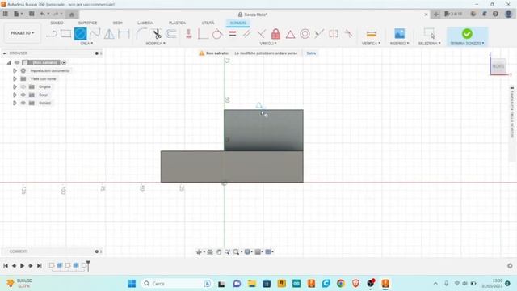
Task: Switch to the LAMIERA tab
Action: 145,23
